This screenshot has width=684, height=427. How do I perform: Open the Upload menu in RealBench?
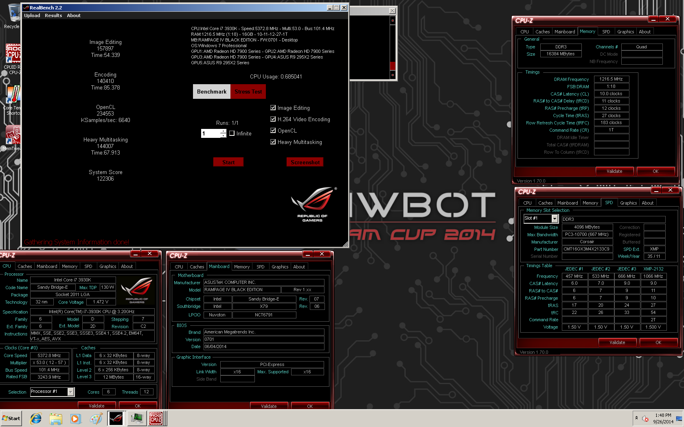[x=32, y=15]
